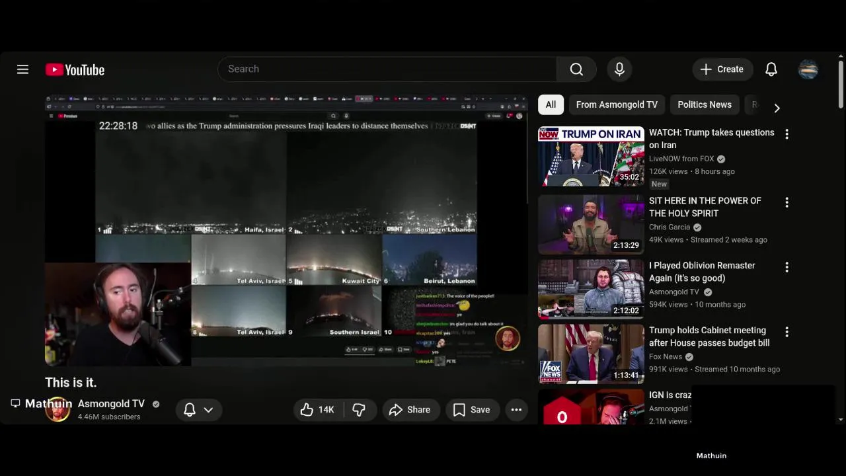The height and width of the screenshot is (476, 846).
Task: Save video to a playlist
Action: pos(472,410)
